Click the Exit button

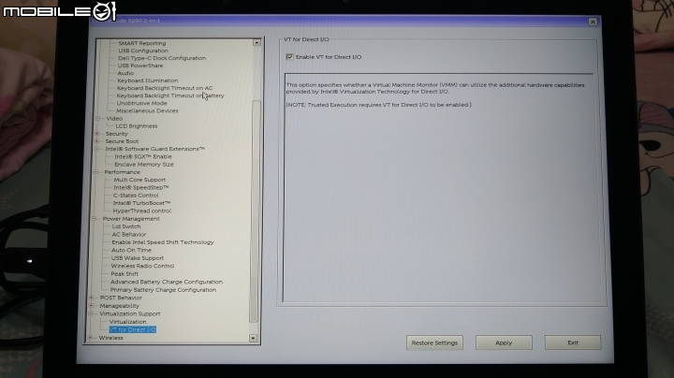(573, 342)
